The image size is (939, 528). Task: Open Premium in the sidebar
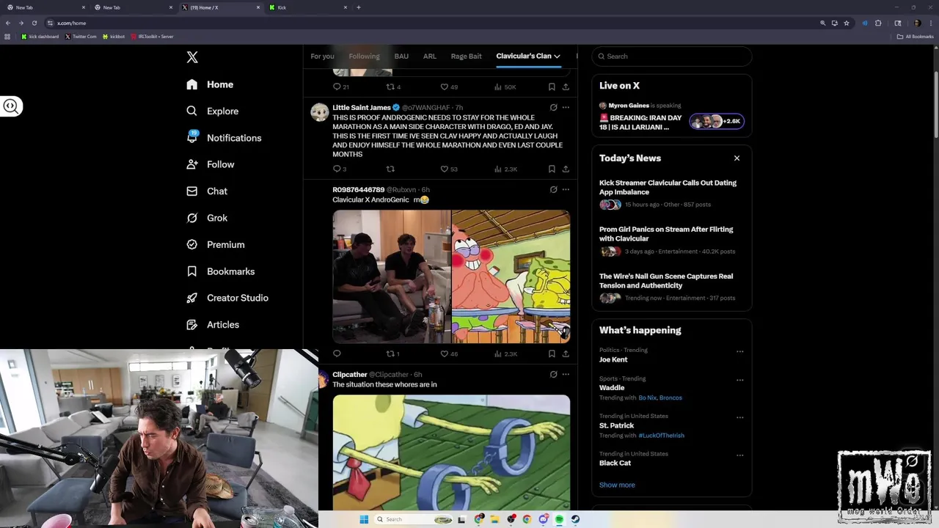coord(215,244)
